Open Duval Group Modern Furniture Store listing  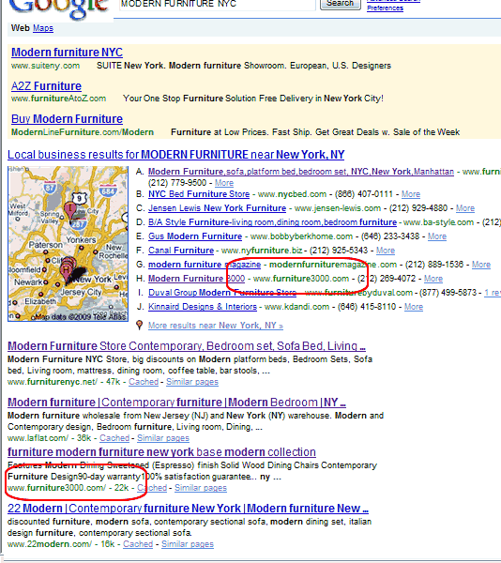tap(222, 292)
